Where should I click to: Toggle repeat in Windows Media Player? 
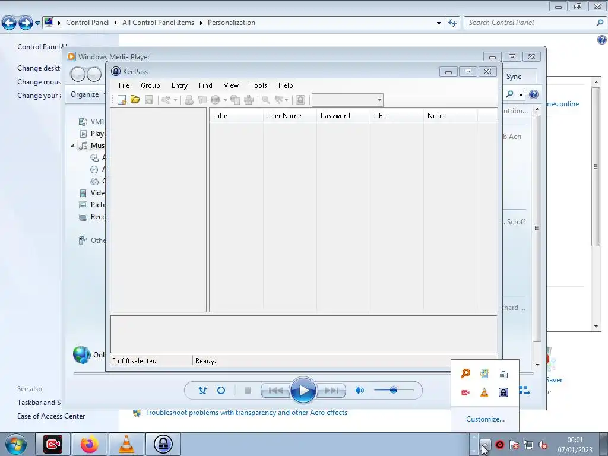(x=221, y=391)
